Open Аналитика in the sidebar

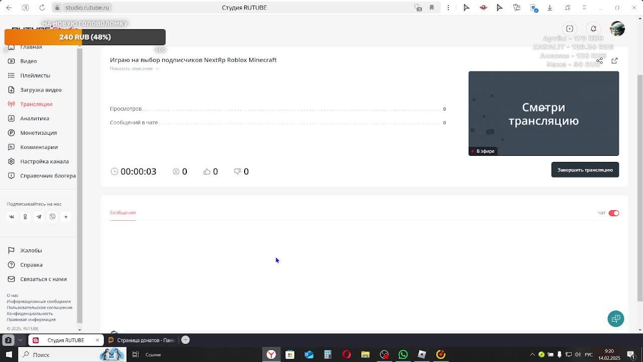[x=35, y=118]
